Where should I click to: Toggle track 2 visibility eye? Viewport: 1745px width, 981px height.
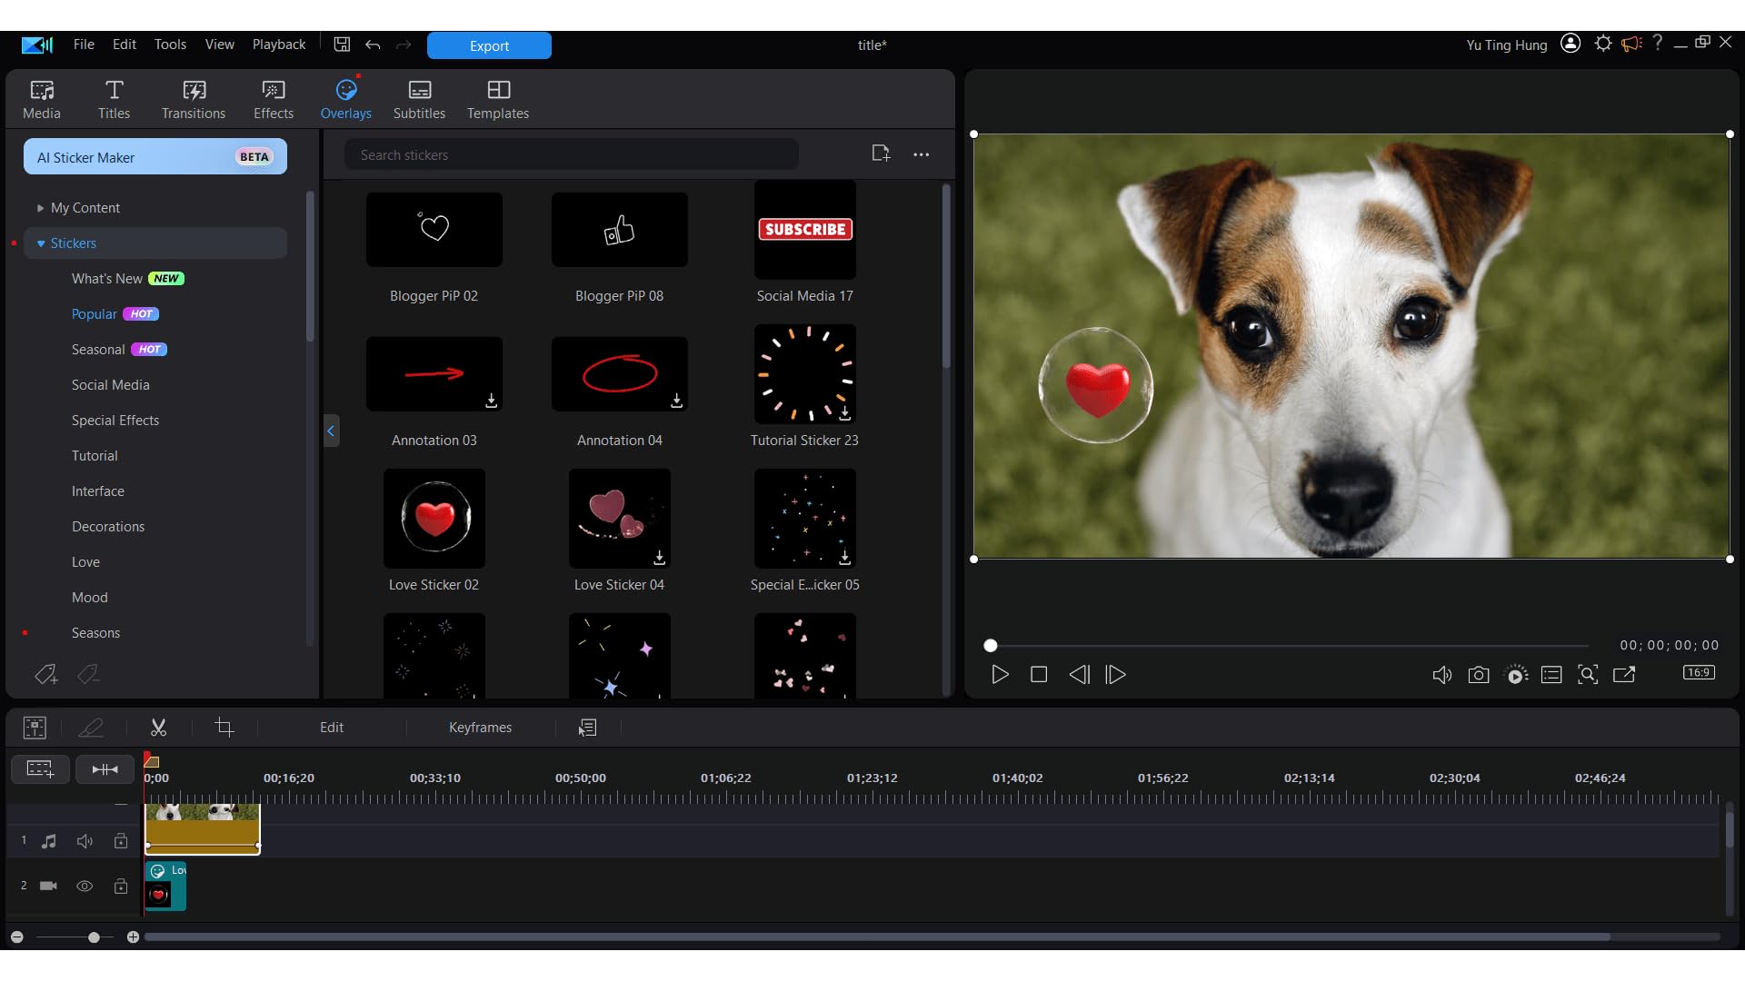point(85,886)
